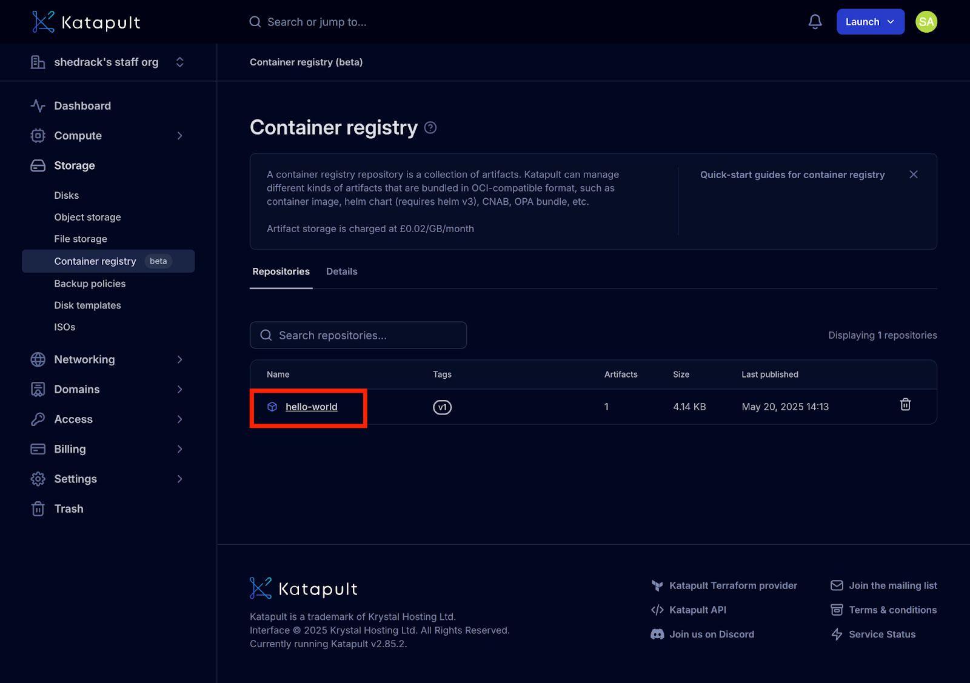Go to Dashboard in sidebar
970x683 pixels.
point(82,105)
